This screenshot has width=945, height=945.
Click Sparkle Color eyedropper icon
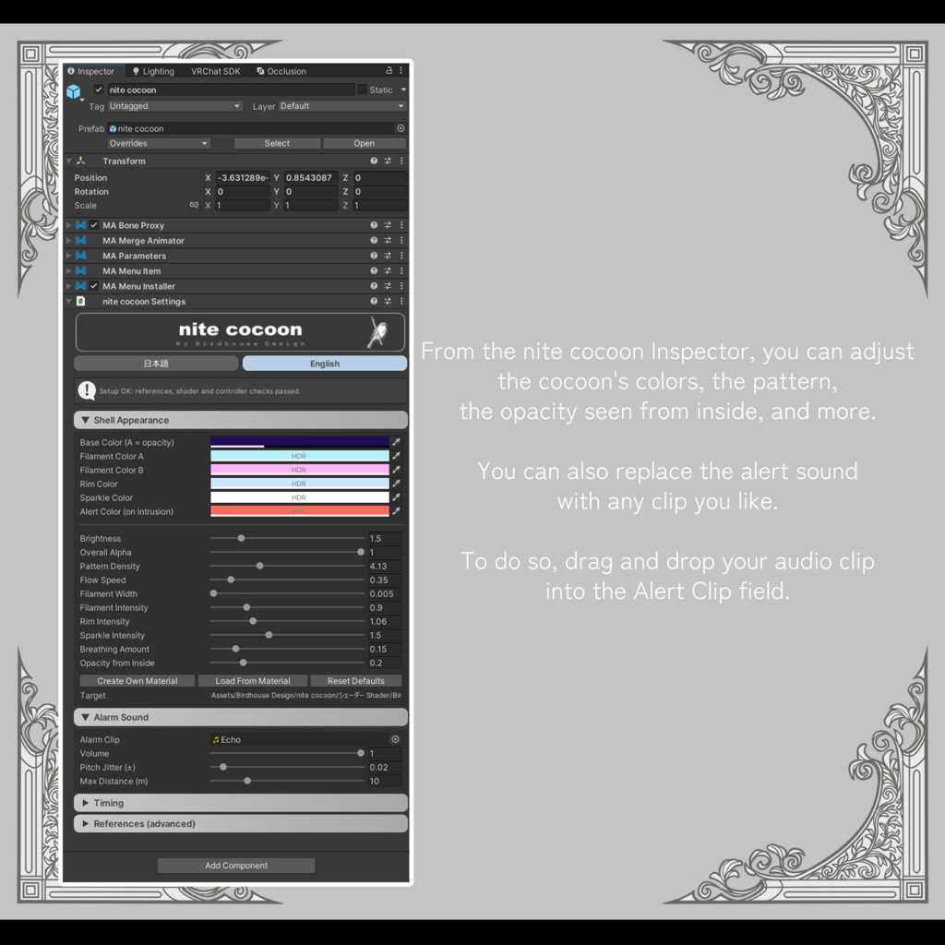(x=397, y=497)
